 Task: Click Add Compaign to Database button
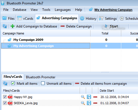34,26
